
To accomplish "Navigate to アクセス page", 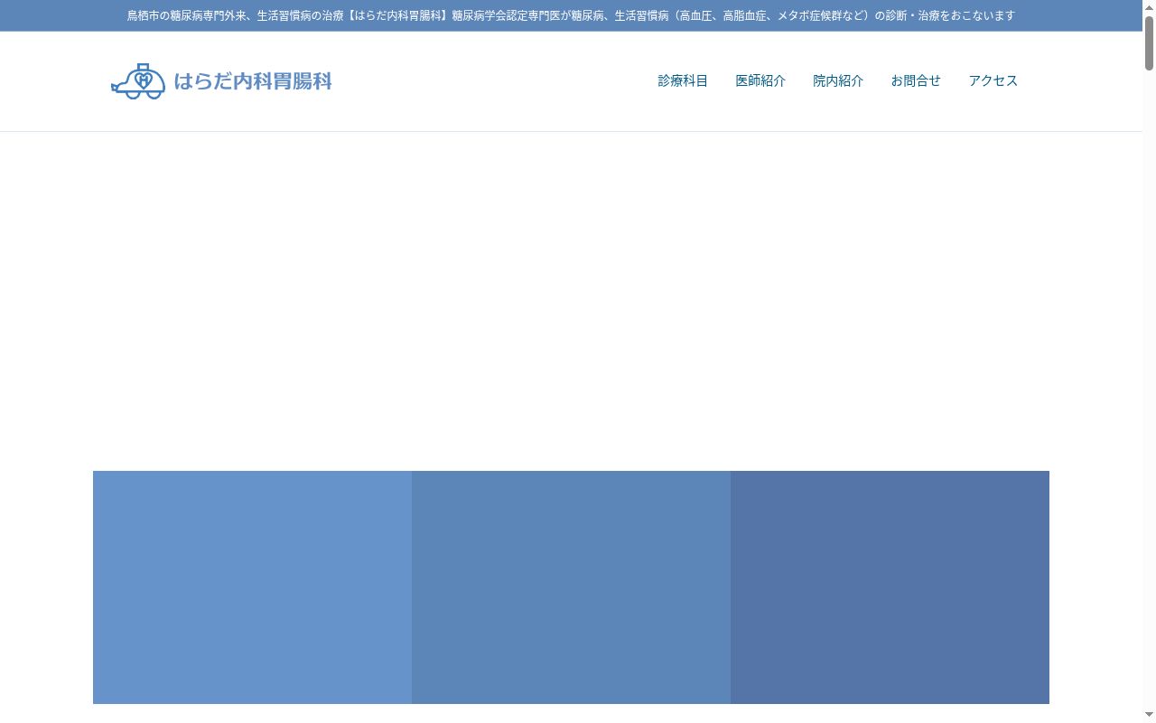I will click(993, 80).
